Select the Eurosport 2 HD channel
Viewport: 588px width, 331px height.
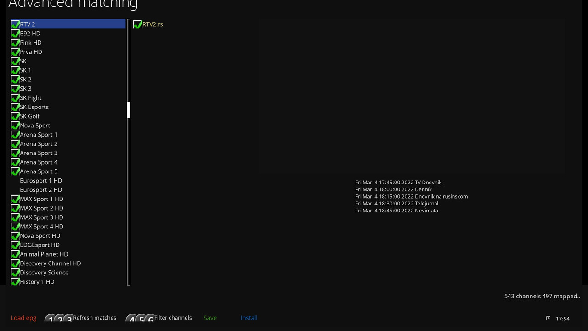(68, 189)
